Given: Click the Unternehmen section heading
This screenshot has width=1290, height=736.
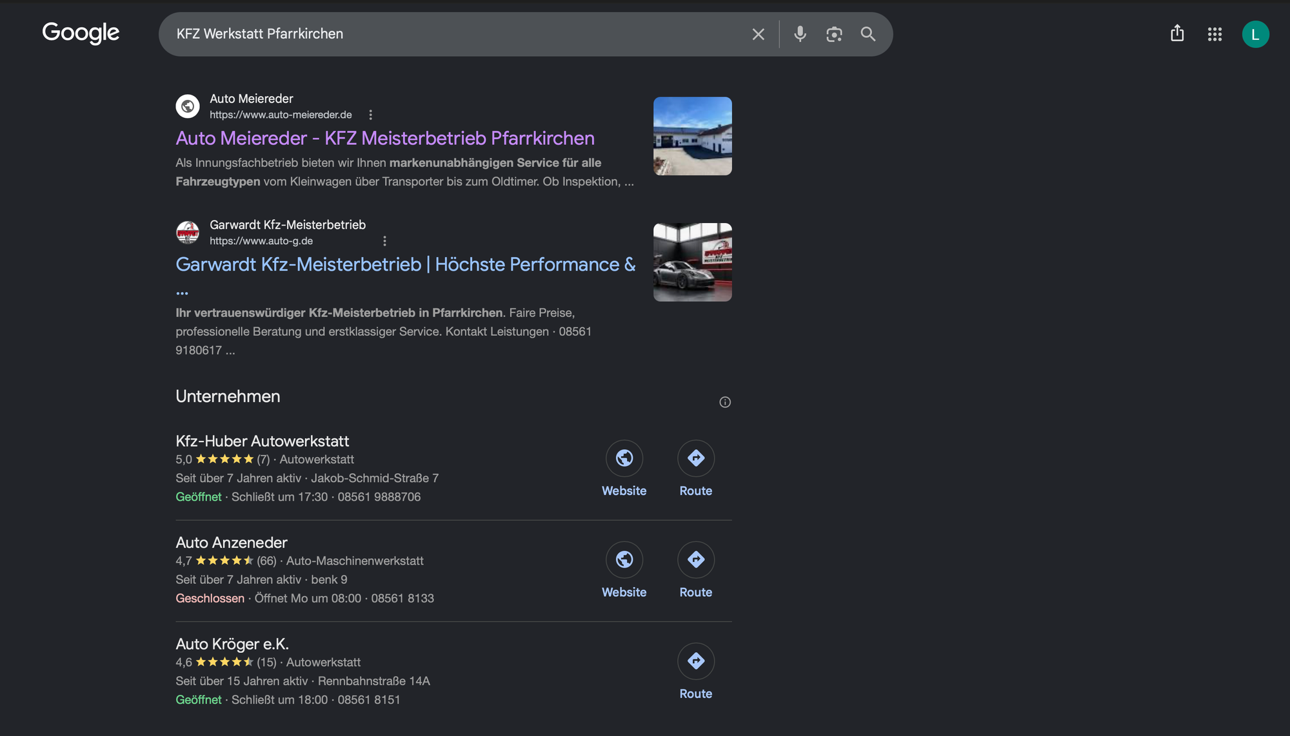Looking at the screenshot, I should [228, 396].
